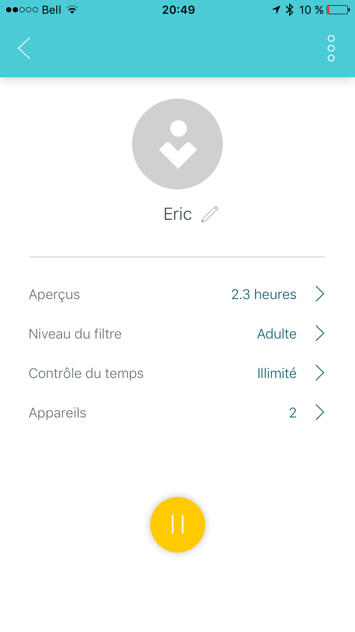Pause internet with yellow pause button
The height and width of the screenshot is (632, 355).
[x=177, y=524]
